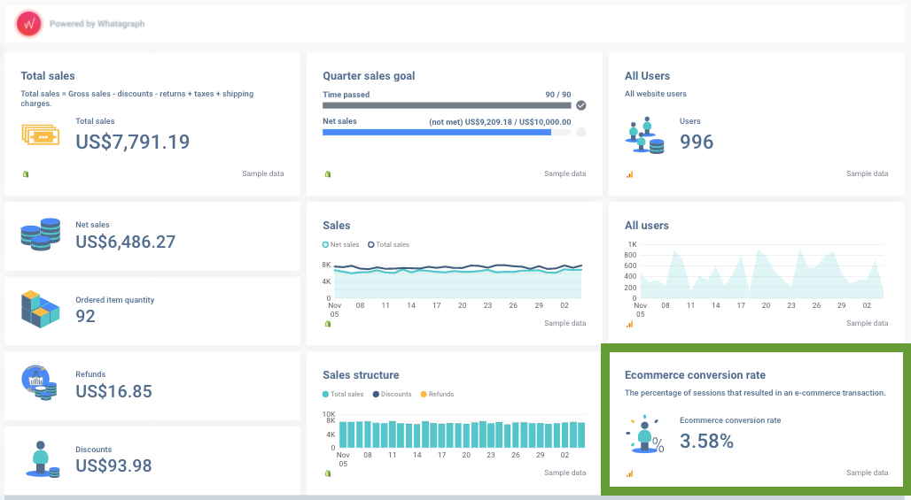Click the Shopify source icon in Quarter sales goal
The width and height of the screenshot is (911, 500).
click(328, 174)
